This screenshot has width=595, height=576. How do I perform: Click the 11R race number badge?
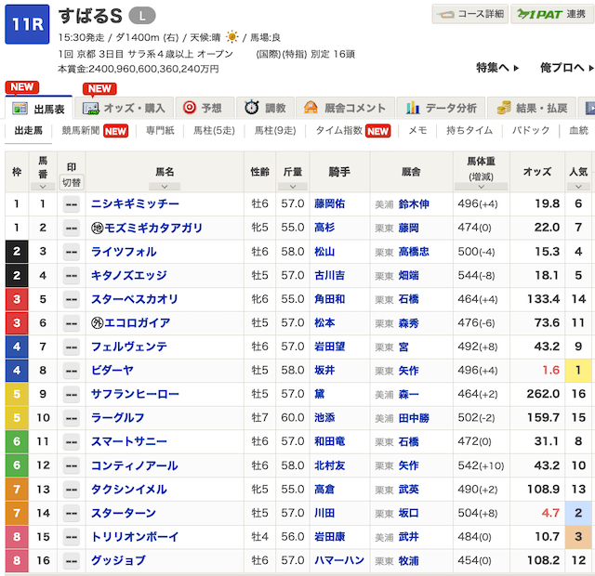(x=25, y=25)
